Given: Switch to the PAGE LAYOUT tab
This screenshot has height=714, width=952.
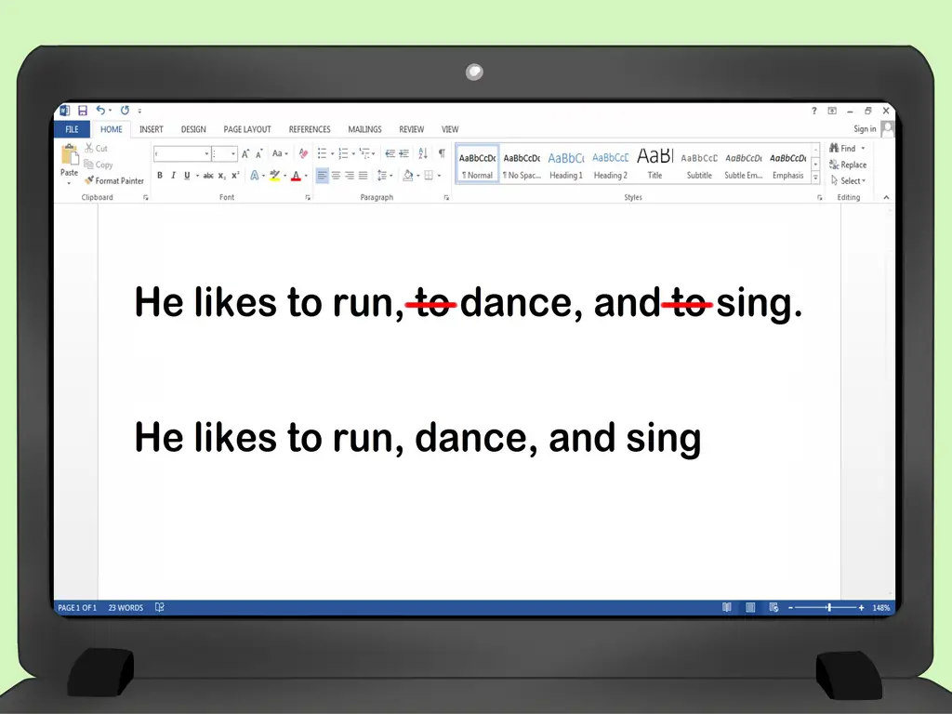Looking at the screenshot, I should pos(247,130).
